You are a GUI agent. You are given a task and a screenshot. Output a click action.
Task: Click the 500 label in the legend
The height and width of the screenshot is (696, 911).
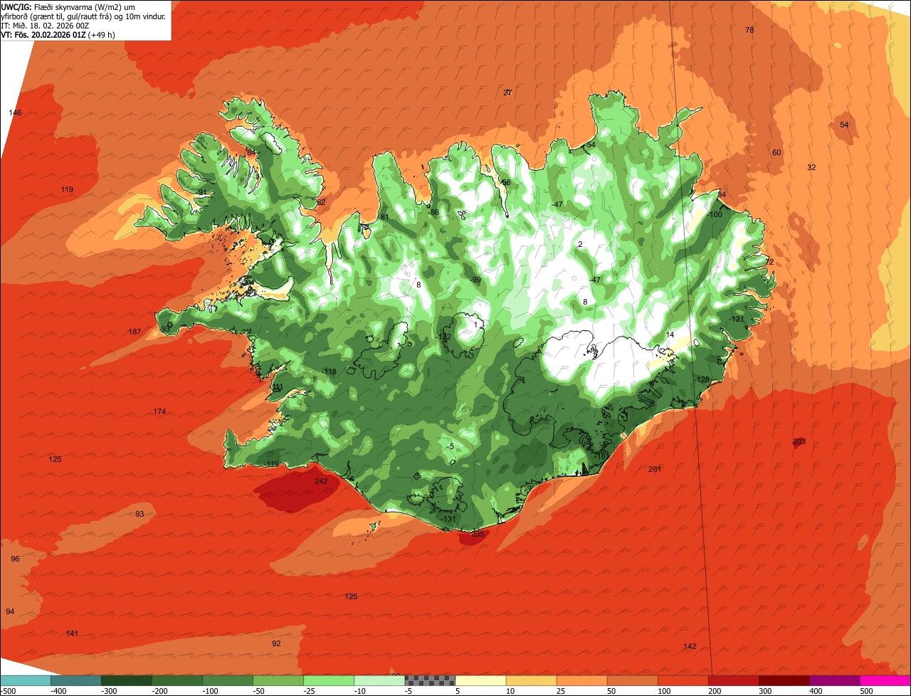(x=866, y=691)
